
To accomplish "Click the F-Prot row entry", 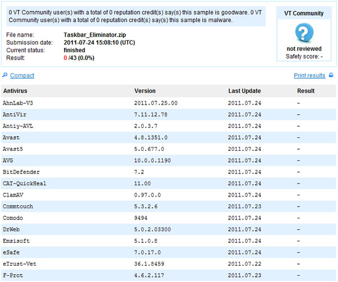I will 13,275.
